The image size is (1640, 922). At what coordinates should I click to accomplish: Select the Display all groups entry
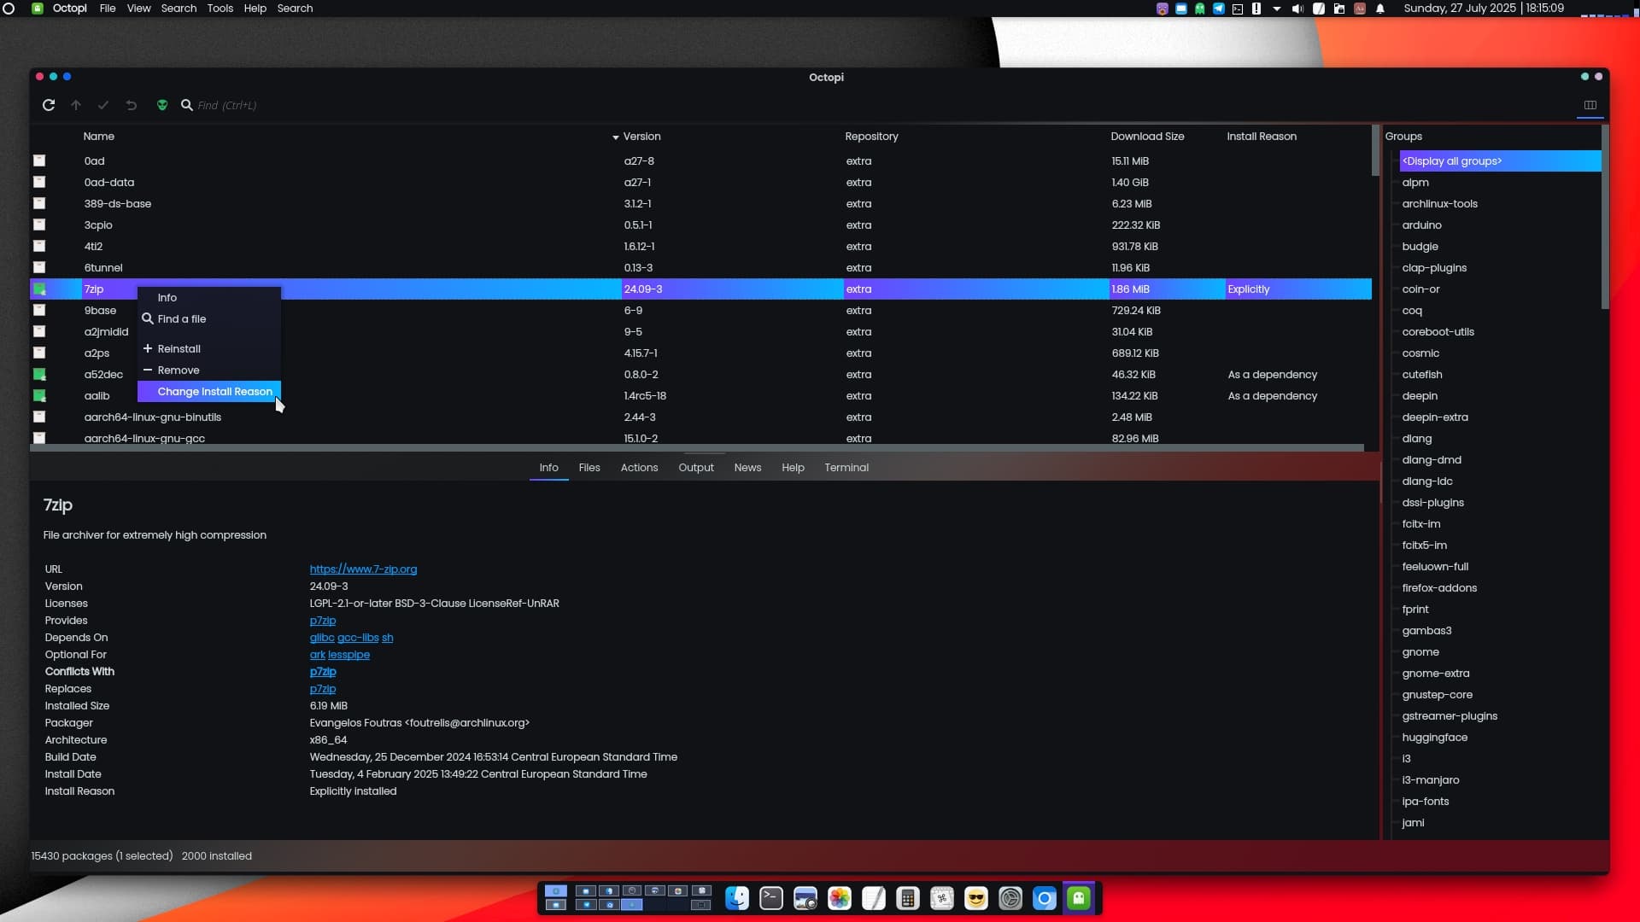pyautogui.click(x=1500, y=161)
